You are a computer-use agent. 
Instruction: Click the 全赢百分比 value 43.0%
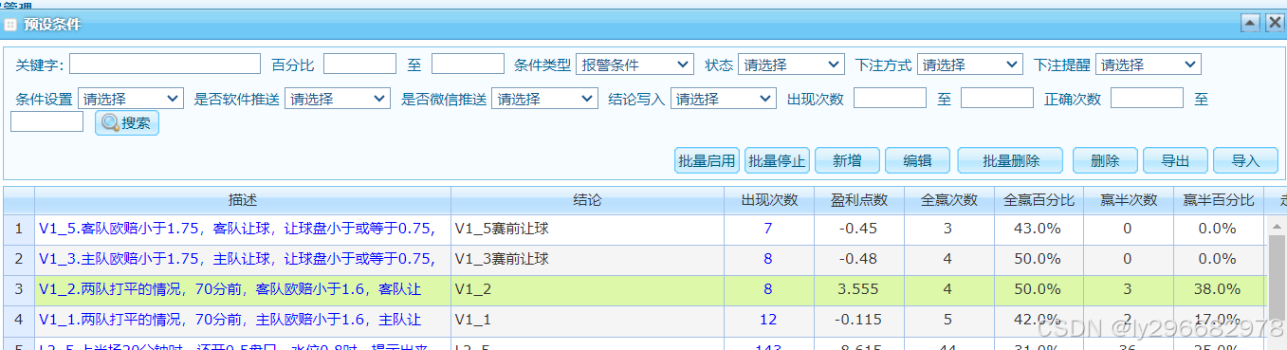pos(1039,229)
